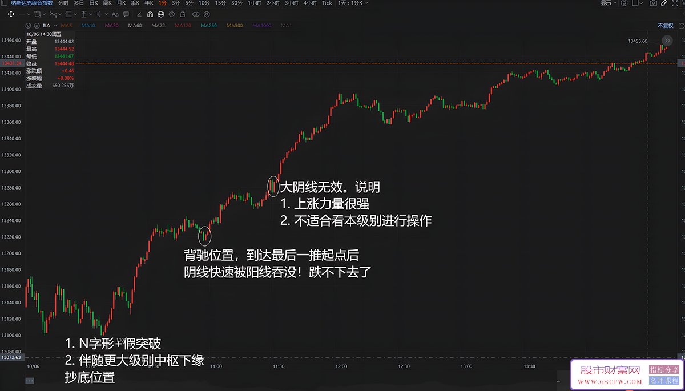
Task: Select the 30分 timeframe
Action: point(236,3)
